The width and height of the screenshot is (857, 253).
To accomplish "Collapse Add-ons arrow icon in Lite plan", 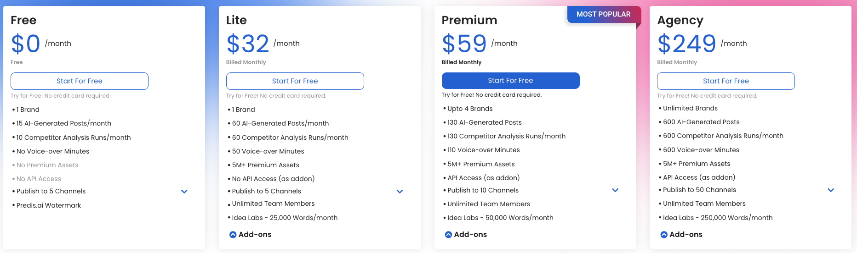I will [x=233, y=235].
